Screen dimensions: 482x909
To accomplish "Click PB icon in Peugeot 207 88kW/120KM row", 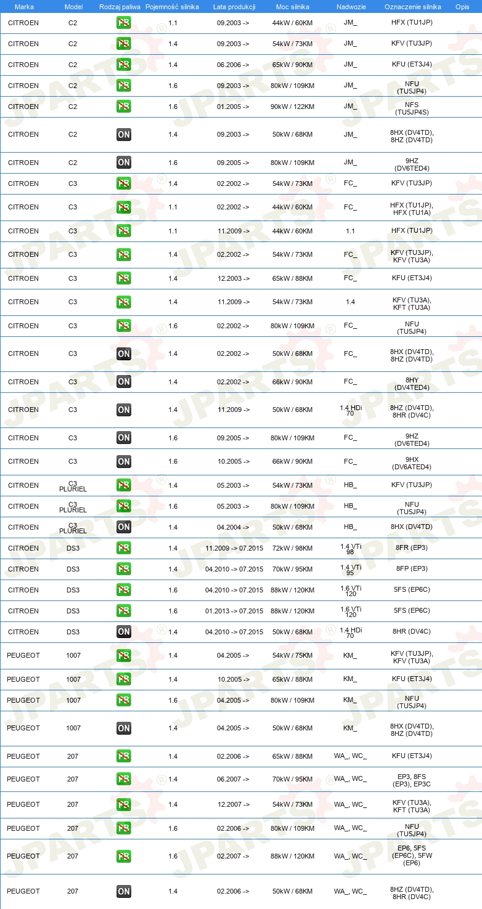I will point(124,857).
